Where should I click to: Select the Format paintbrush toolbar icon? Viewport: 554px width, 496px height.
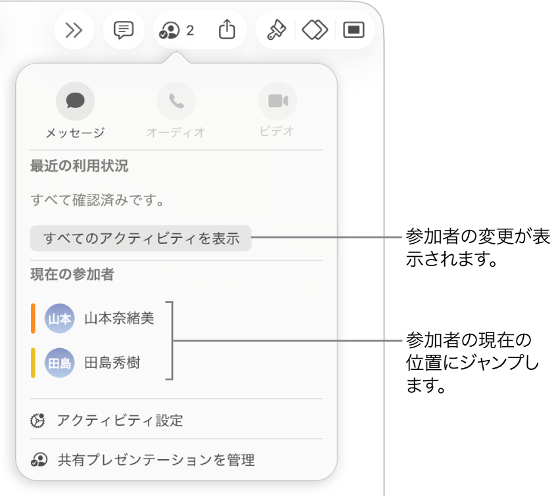pyautogui.click(x=277, y=30)
